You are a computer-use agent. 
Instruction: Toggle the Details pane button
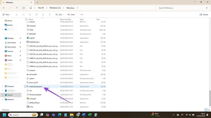pos(204,15)
